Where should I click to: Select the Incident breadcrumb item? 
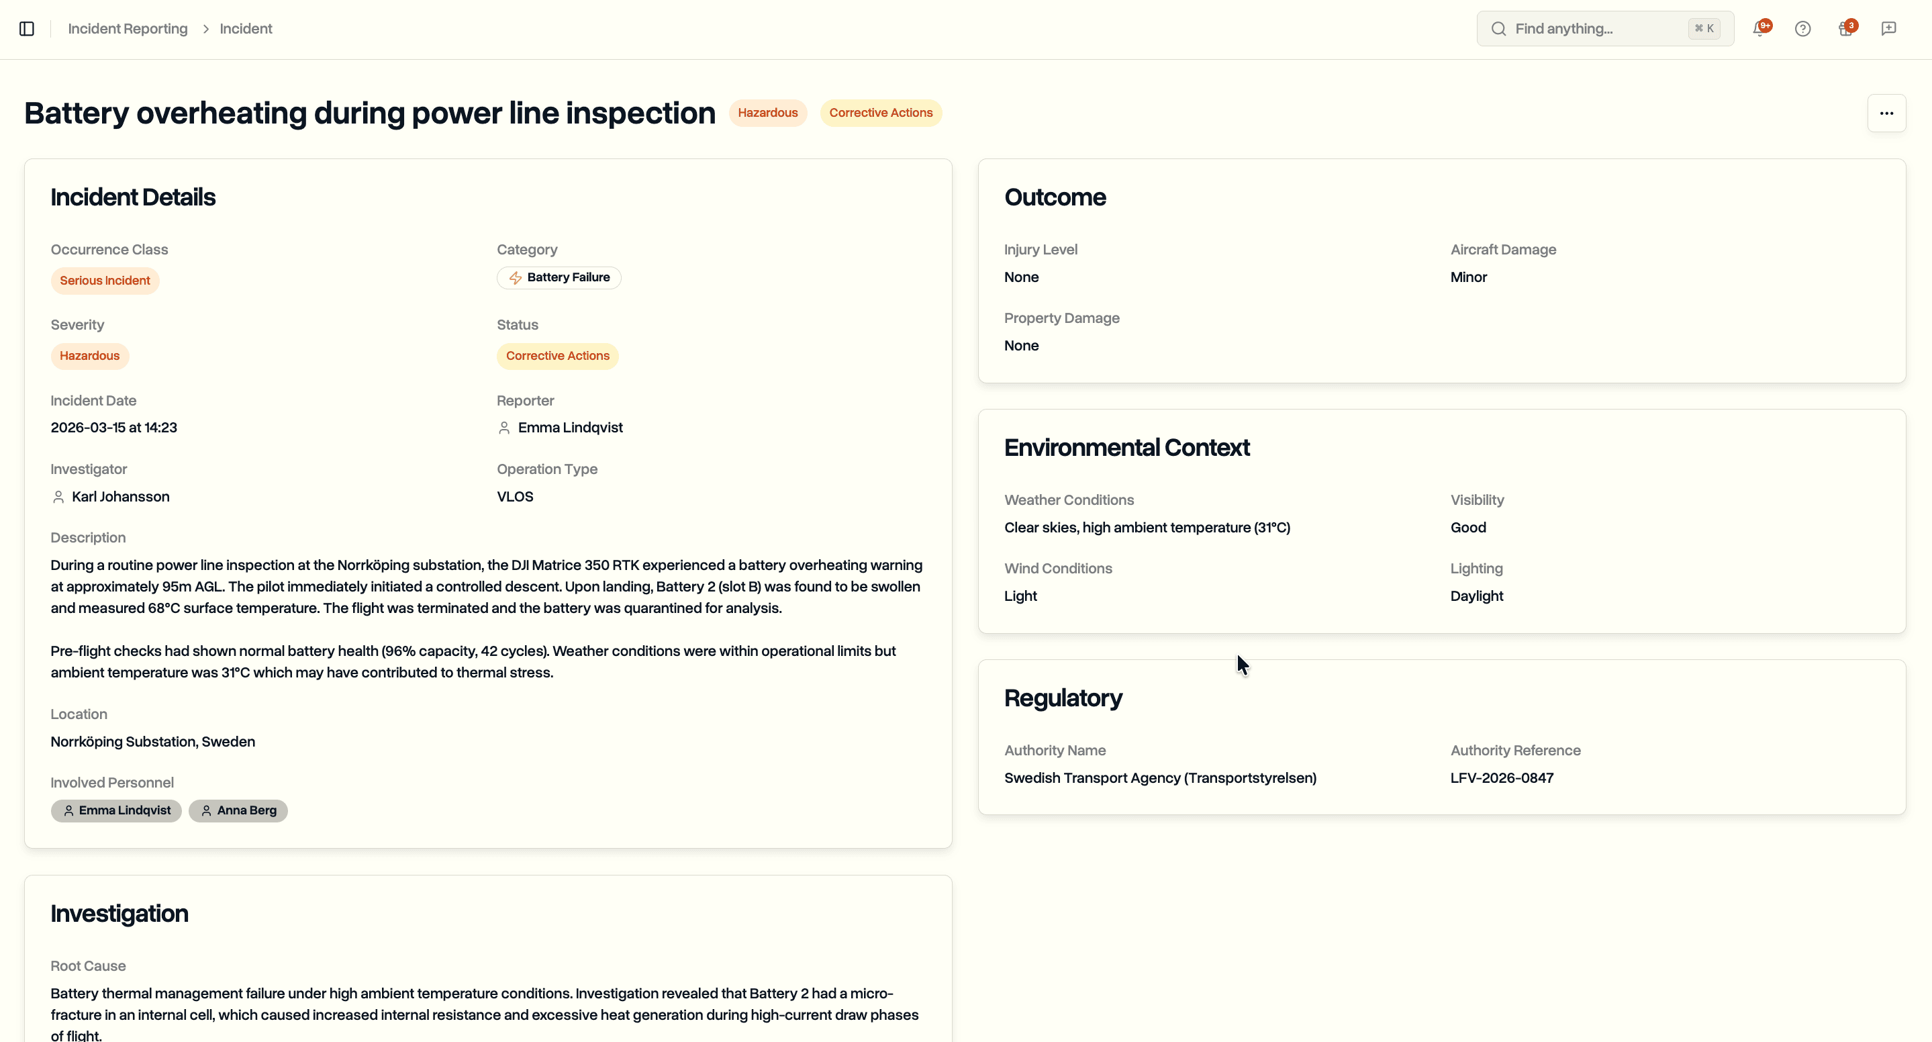(x=245, y=28)
